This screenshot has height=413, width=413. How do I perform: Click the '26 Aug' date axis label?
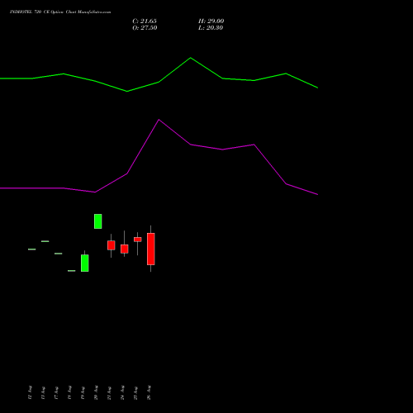pyautogui.click(x=149, y=392)
